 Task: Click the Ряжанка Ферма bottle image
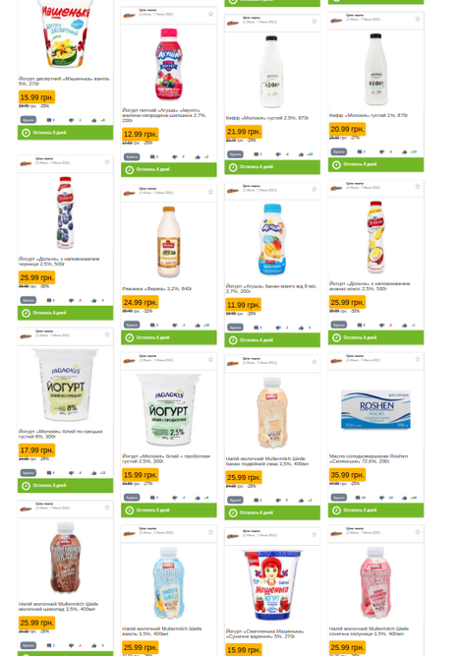[x=169, y=242]
